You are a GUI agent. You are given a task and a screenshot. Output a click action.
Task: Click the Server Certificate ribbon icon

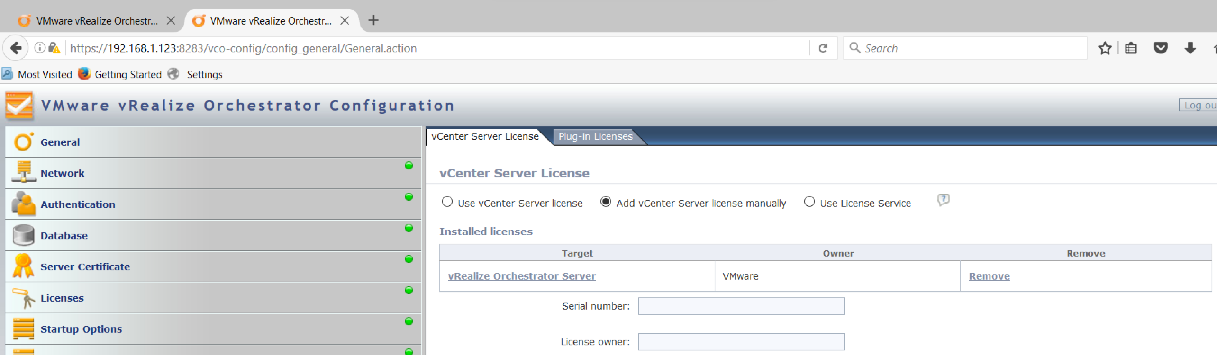tap(23, 266)
